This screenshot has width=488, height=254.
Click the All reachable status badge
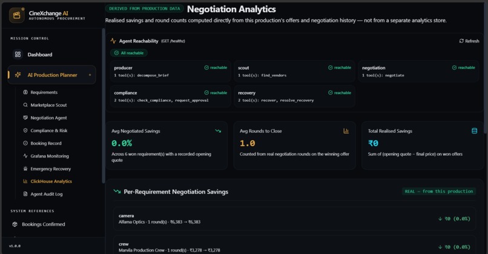(129, 53)
